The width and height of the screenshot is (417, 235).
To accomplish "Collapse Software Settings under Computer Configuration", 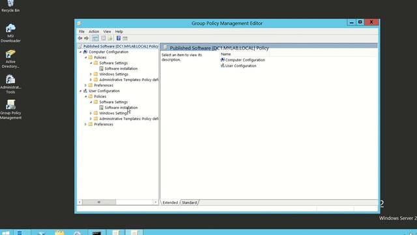I will click(x=91, y=63).
